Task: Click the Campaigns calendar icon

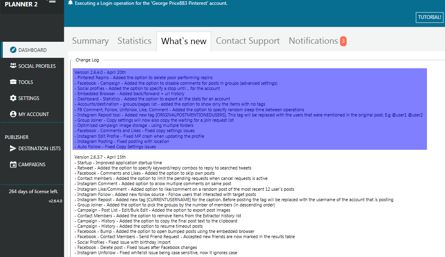Action: (13, 164)
